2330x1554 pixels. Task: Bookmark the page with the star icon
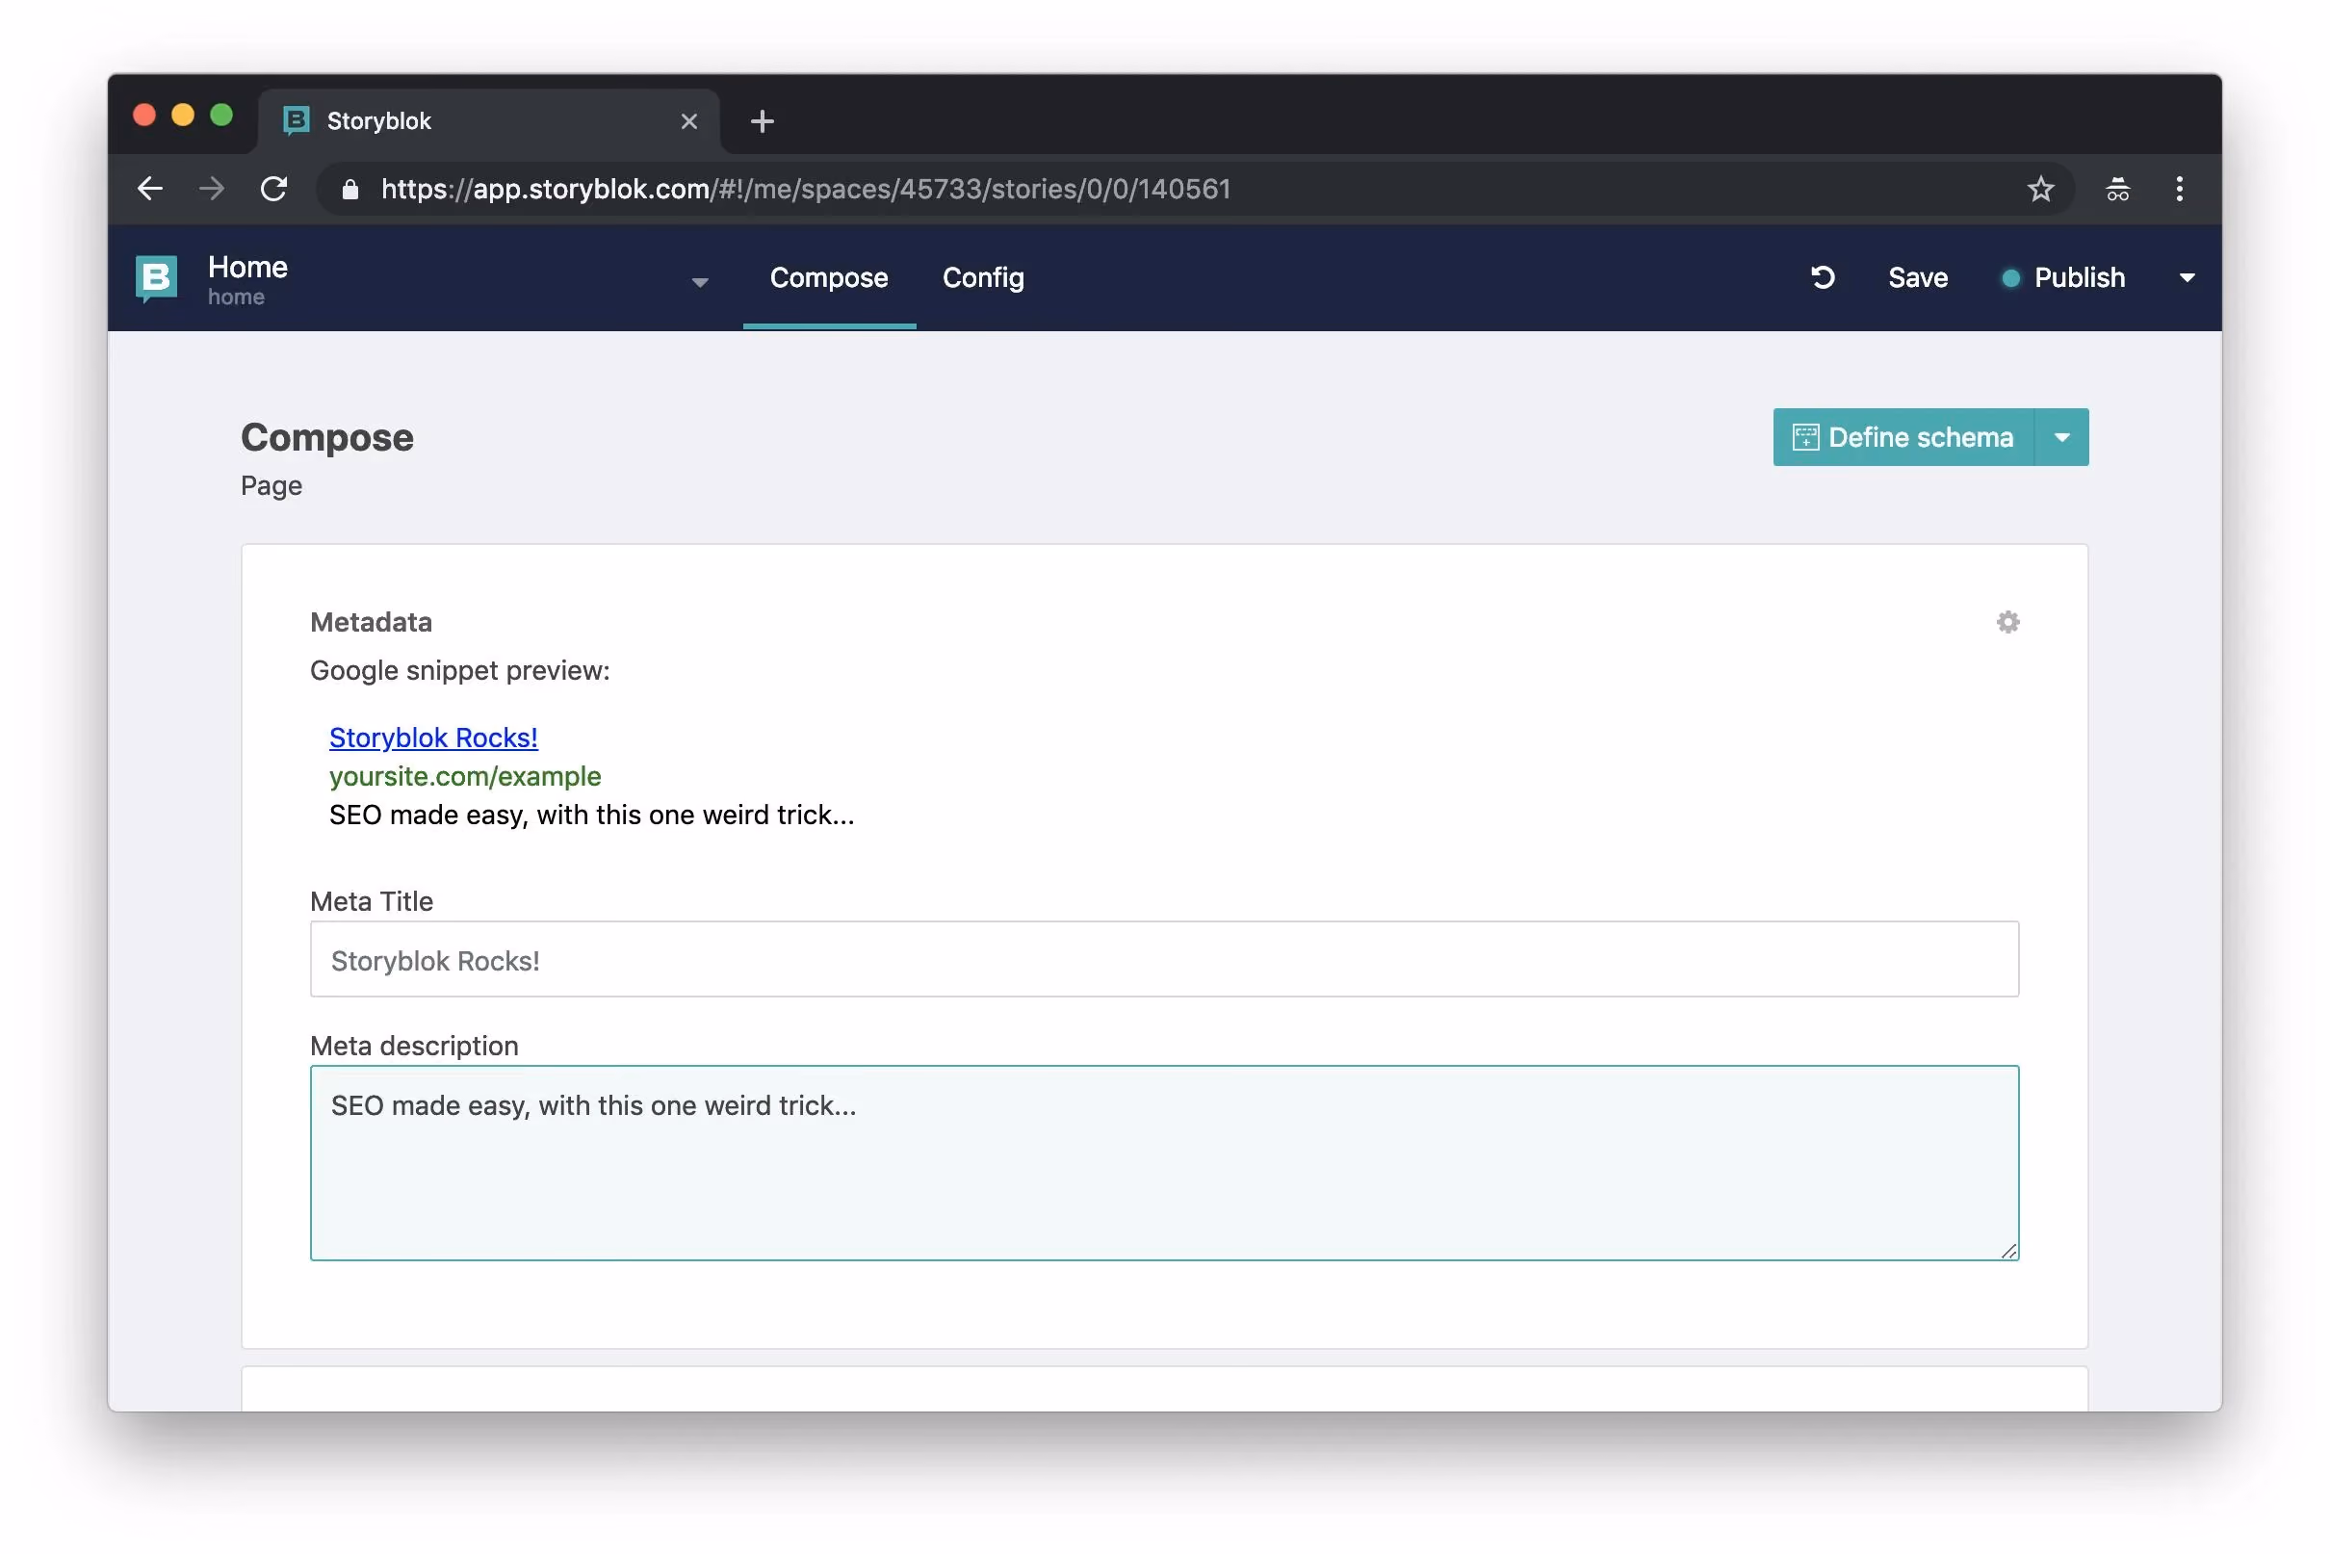tap(2039, 189)
